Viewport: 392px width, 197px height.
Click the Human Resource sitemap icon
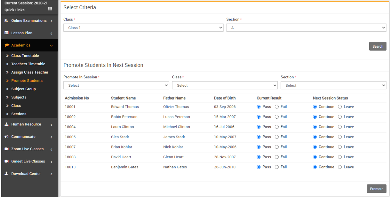(7, 124)
